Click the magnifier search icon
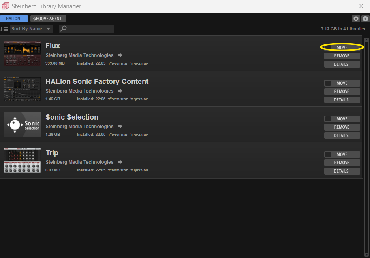 pos(64,28)
